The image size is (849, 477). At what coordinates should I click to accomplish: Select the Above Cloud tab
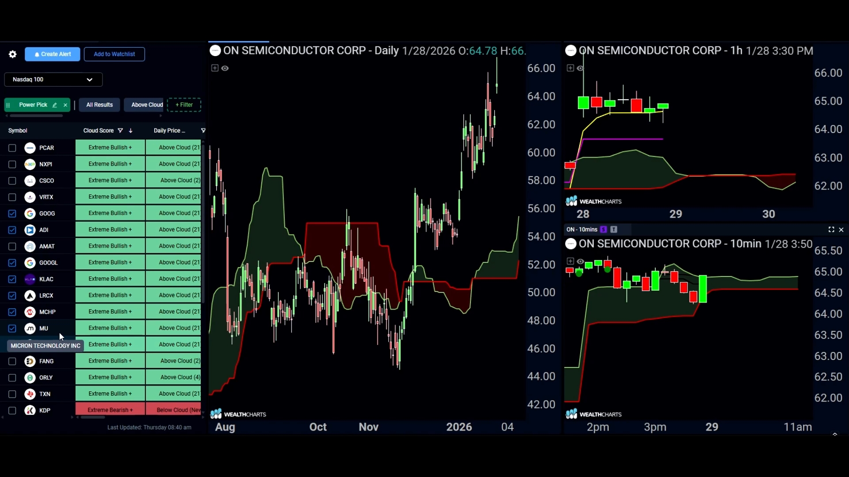[x=147, y=105]
